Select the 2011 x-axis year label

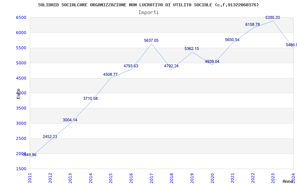(x=30, y=178)
